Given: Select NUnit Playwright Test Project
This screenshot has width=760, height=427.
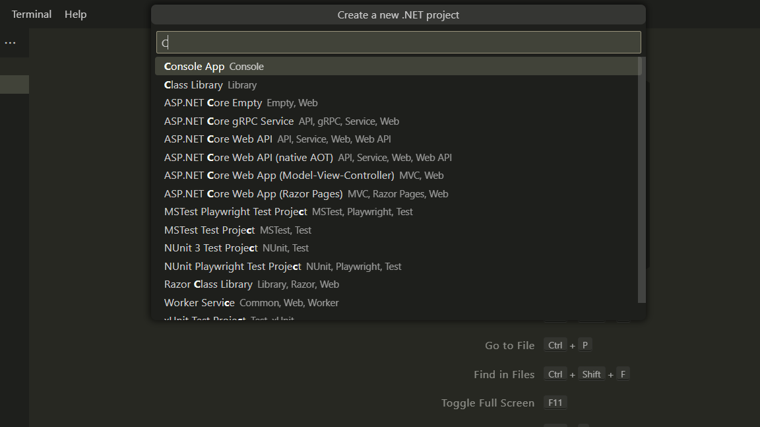Looking at the screenshot, I should click(x=398, y=267).
